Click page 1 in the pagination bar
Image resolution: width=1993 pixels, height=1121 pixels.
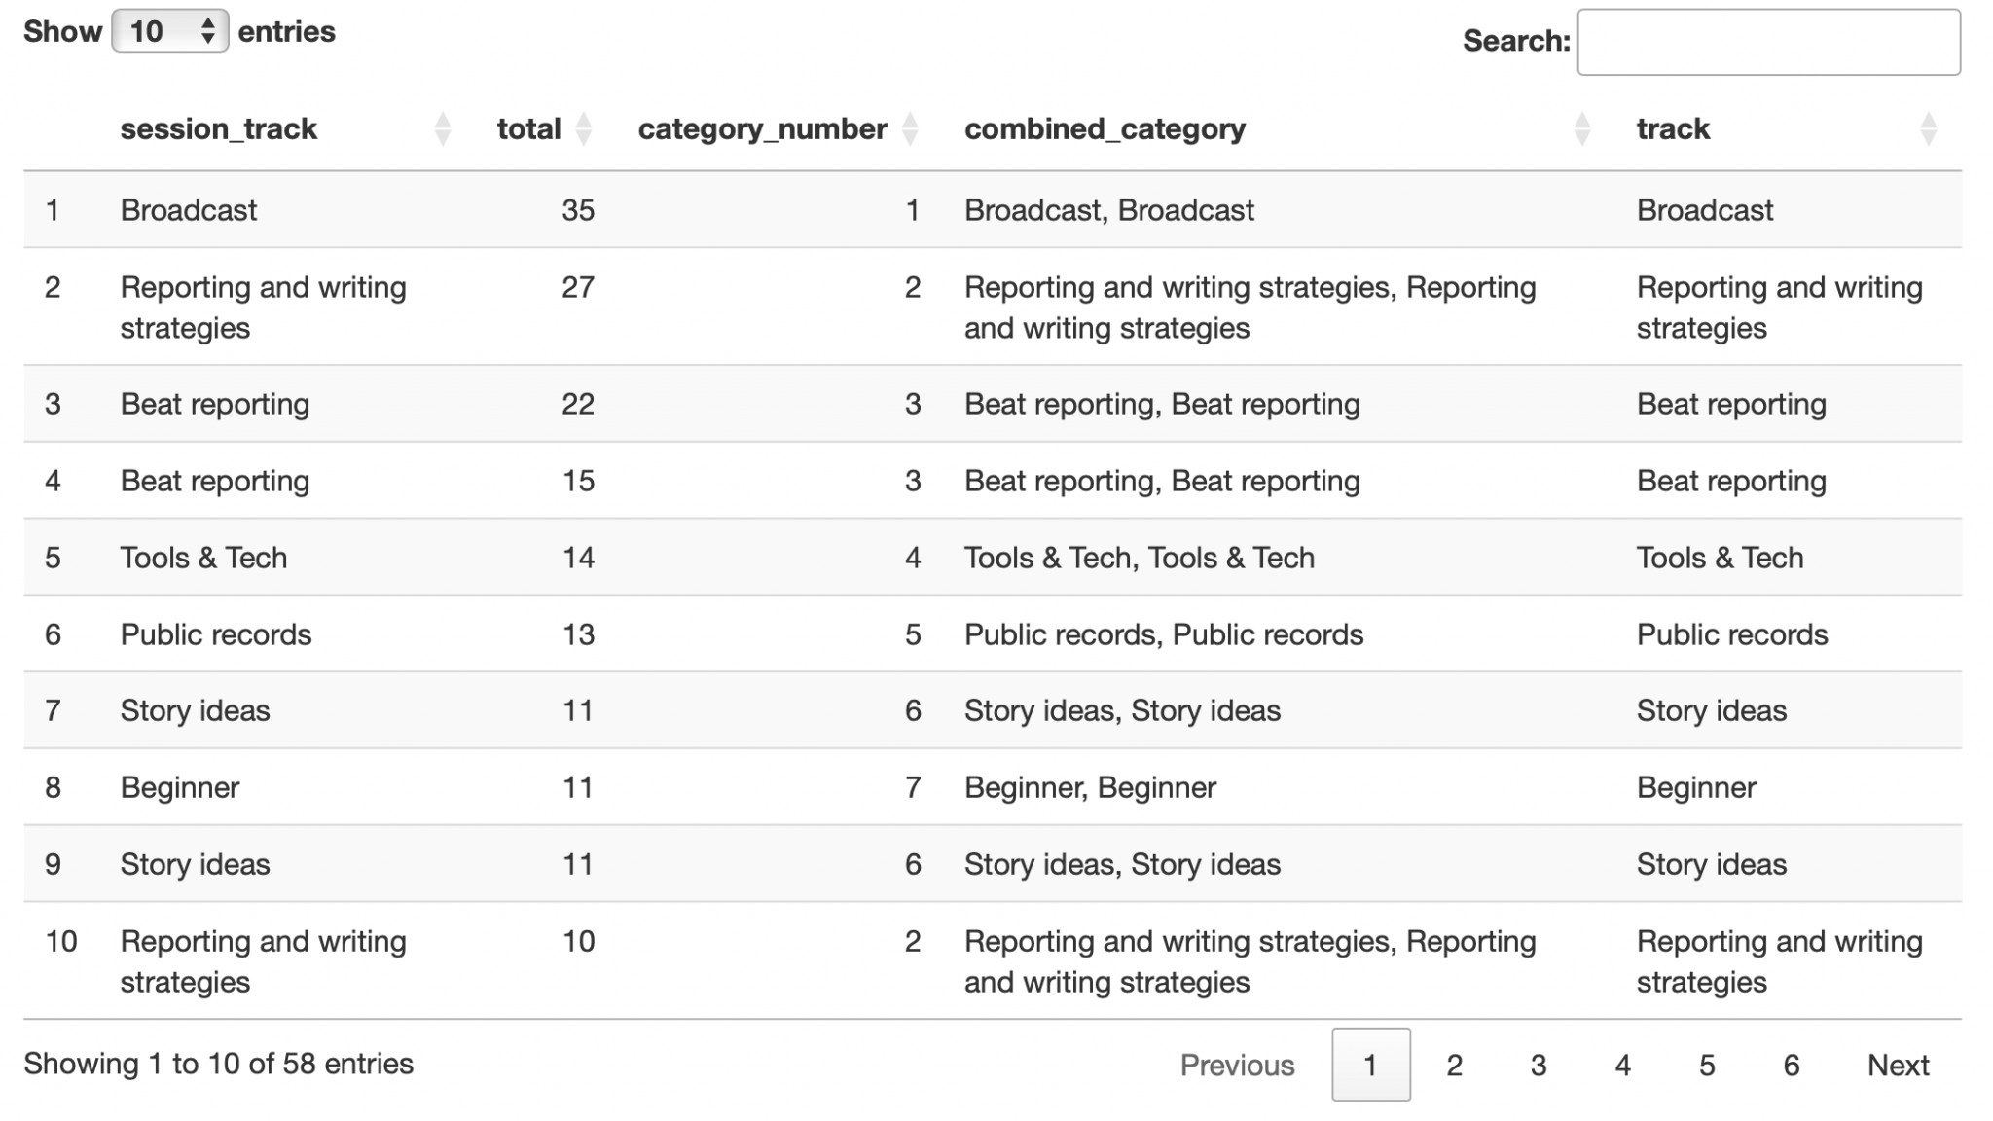(x=1370, y=1066)
